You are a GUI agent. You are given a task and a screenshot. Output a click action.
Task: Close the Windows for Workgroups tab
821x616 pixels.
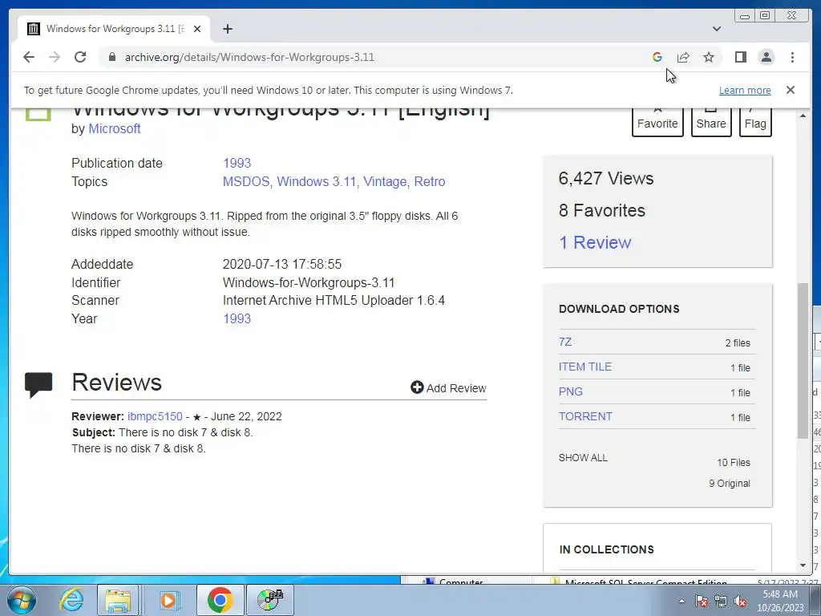[x=197, y=29]
